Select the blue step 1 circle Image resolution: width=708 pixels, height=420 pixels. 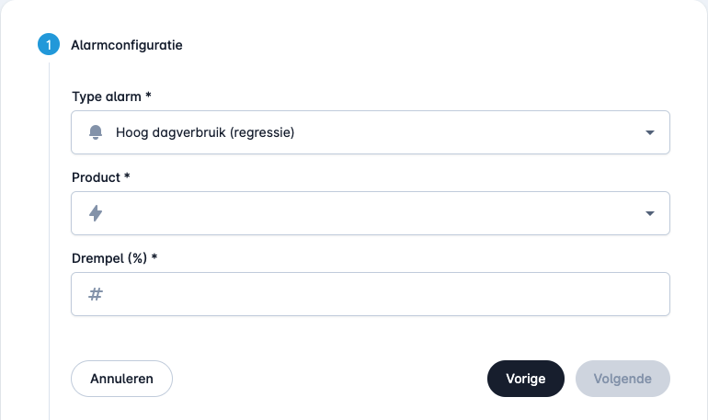(49, 45)
